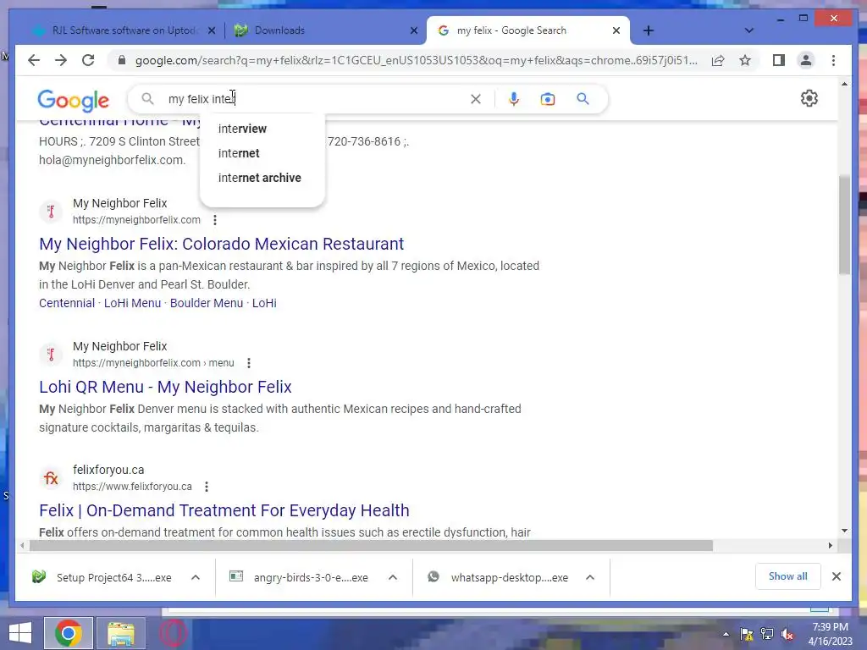The image size is (867, 650).
Task: Go forward to the next page
Action: tap(61, 60)
